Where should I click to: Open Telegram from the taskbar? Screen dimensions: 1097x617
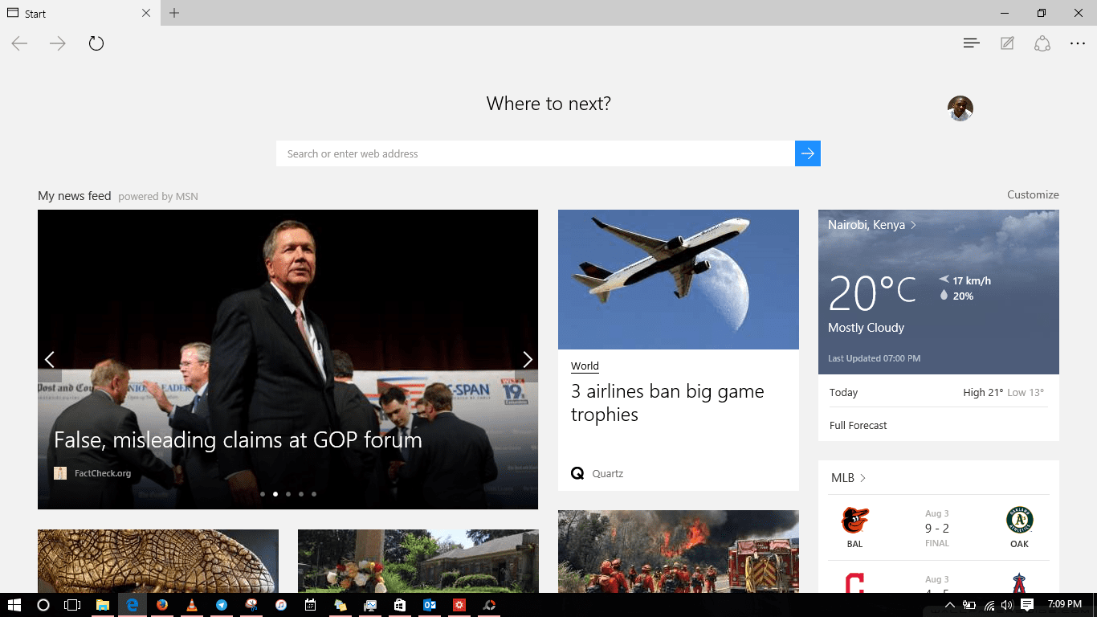222,605
